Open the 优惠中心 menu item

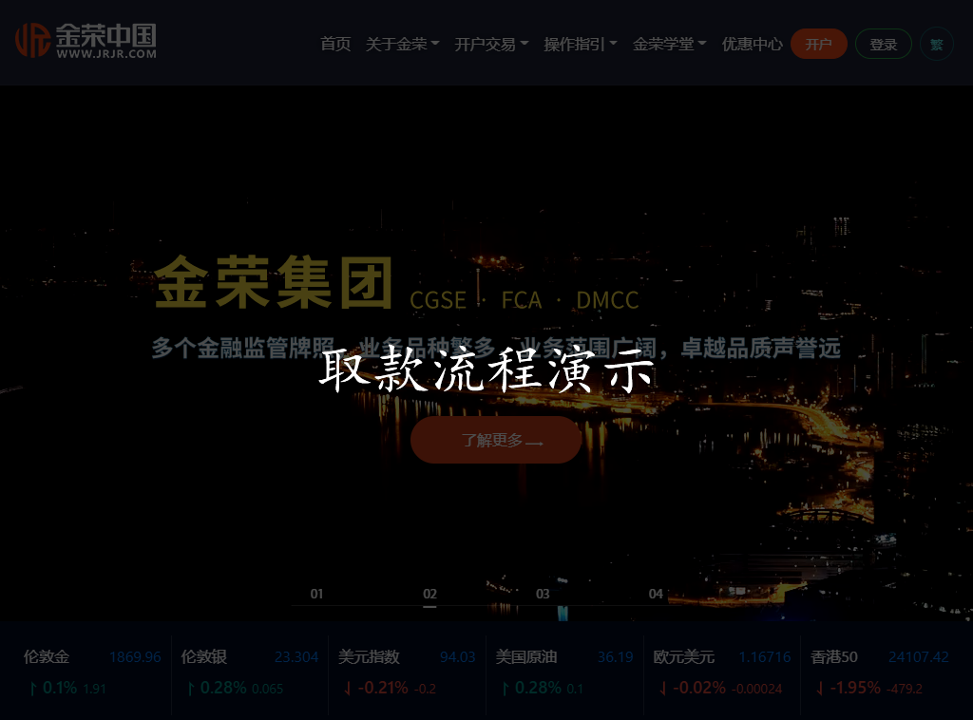[x=753, y=44]
